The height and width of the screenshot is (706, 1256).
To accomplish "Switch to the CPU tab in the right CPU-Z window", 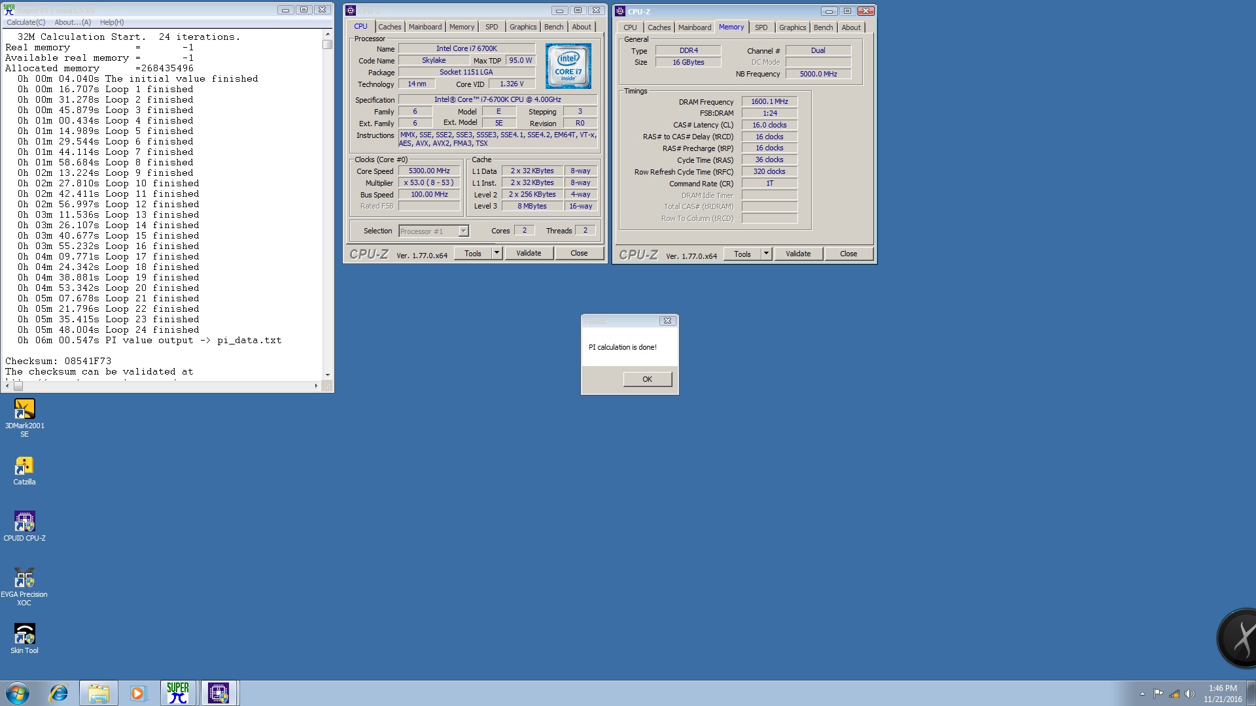I will point(630,27).
